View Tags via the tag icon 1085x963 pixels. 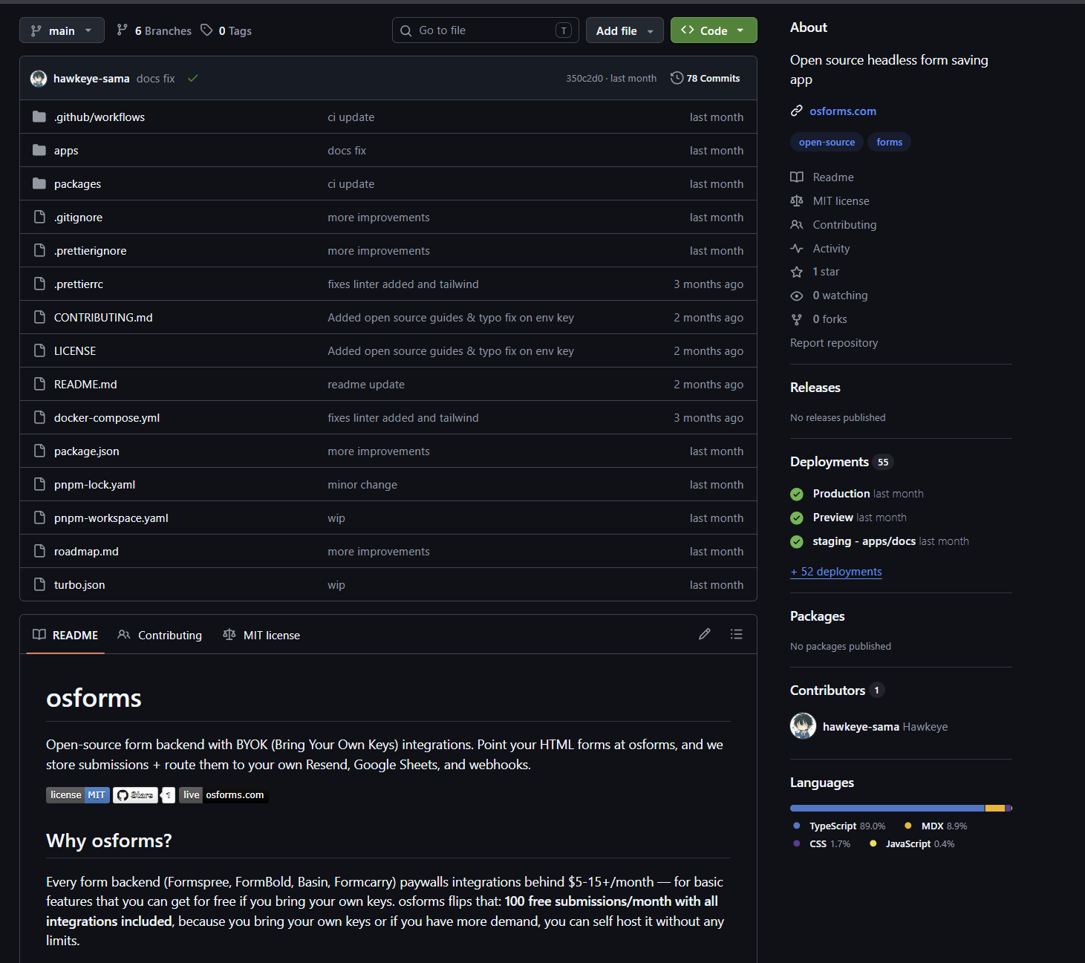click(207, 30)
